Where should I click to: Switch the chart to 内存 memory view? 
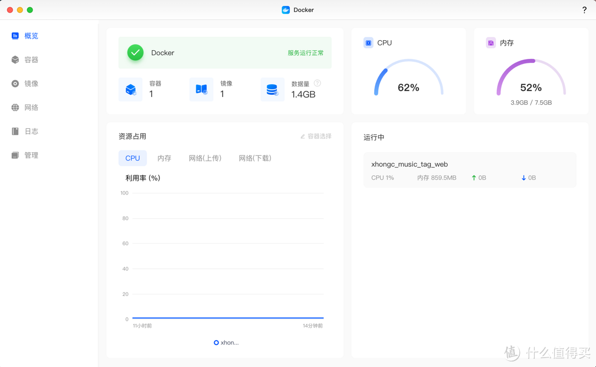click(164, 158)
